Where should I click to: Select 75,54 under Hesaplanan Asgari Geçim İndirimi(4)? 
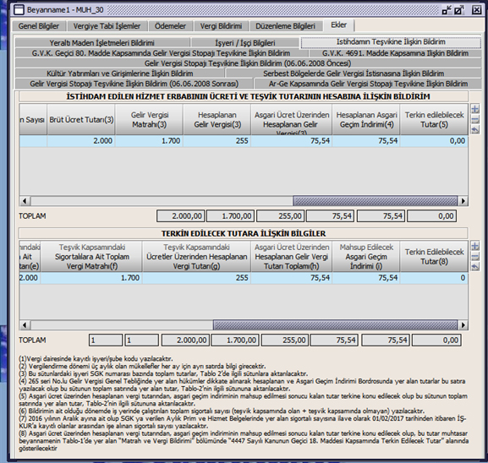point(366,141)
